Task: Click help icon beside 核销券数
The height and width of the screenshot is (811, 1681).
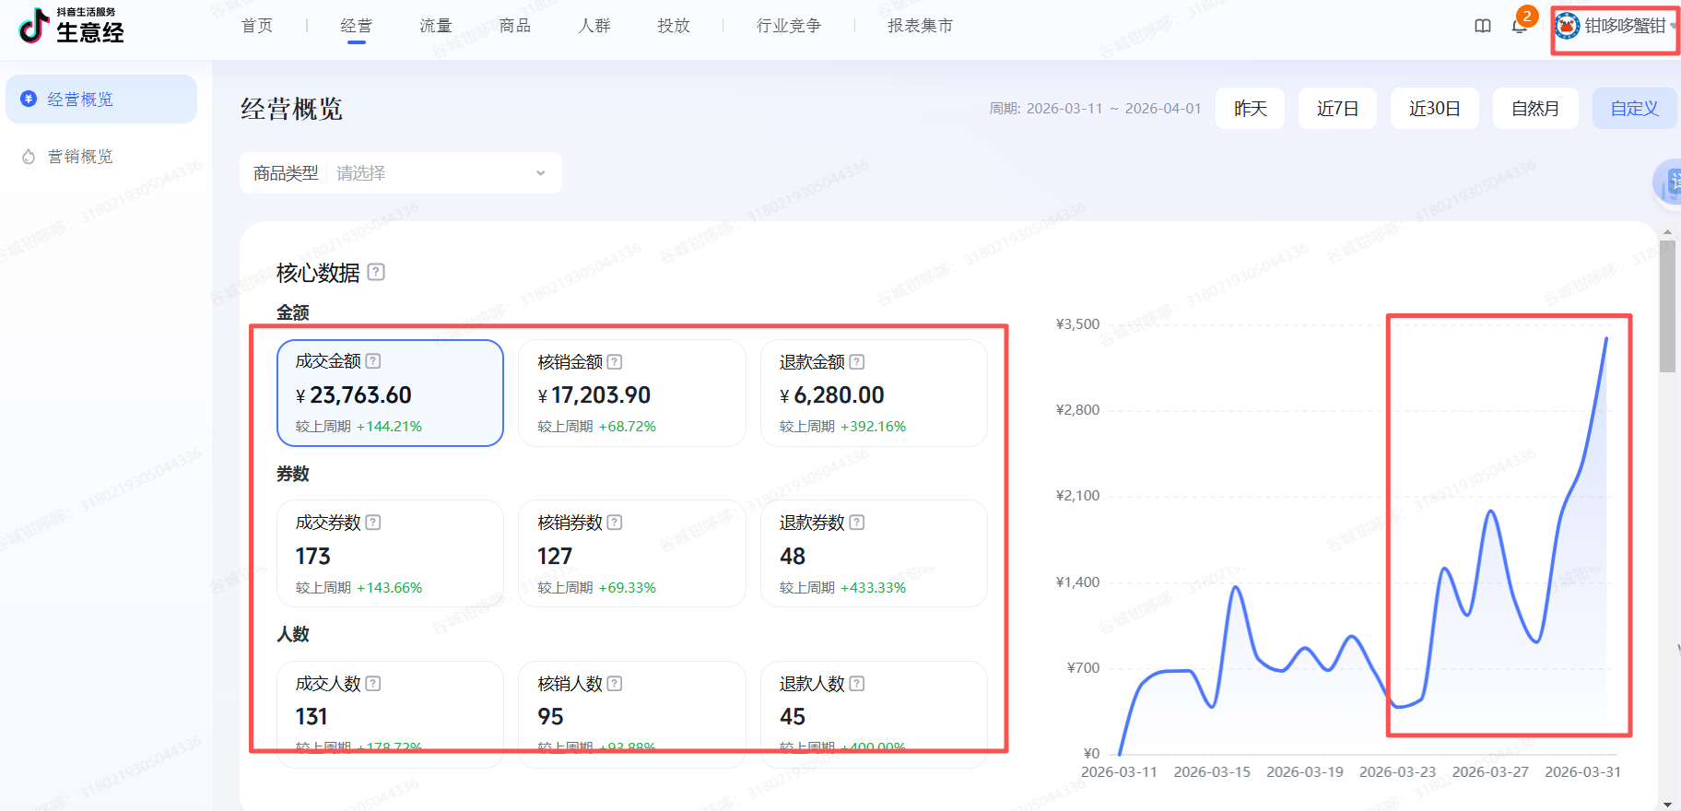Action: coord(615,523)
